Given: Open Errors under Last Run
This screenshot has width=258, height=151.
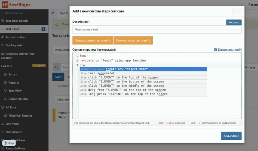Looking at the screenshot, I should [13, 74].
